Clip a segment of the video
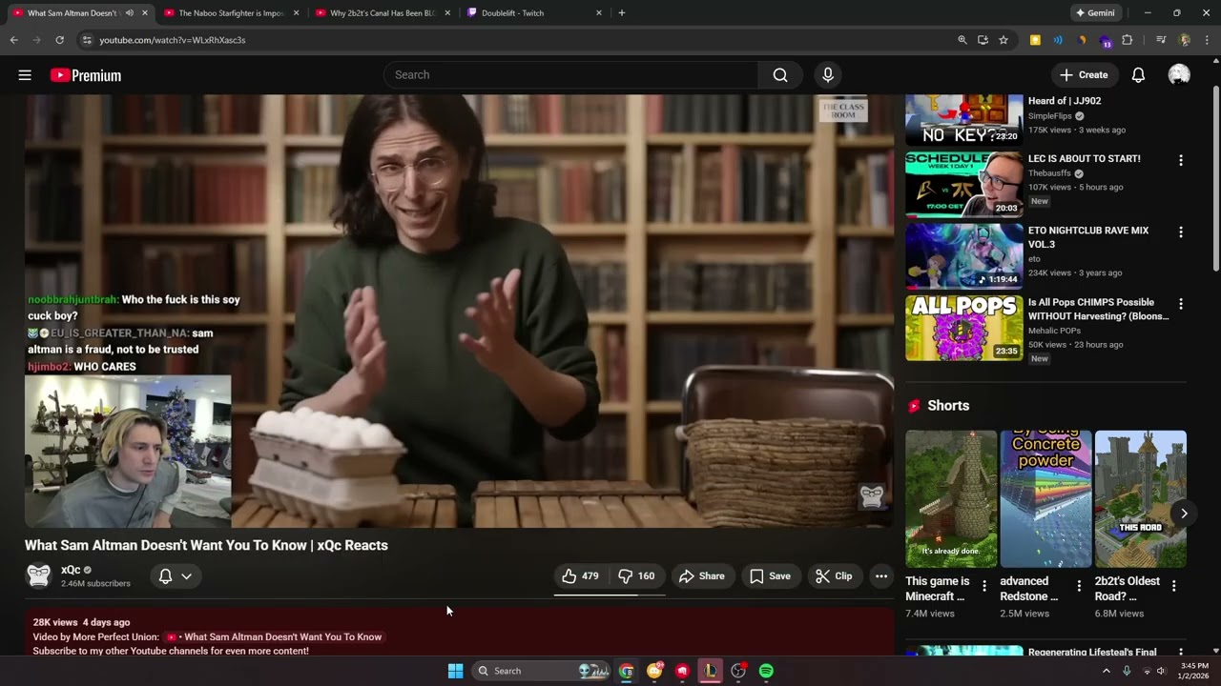Image resolution: width=1221 pixels, height=686 pixels. [x=834, y=576]
